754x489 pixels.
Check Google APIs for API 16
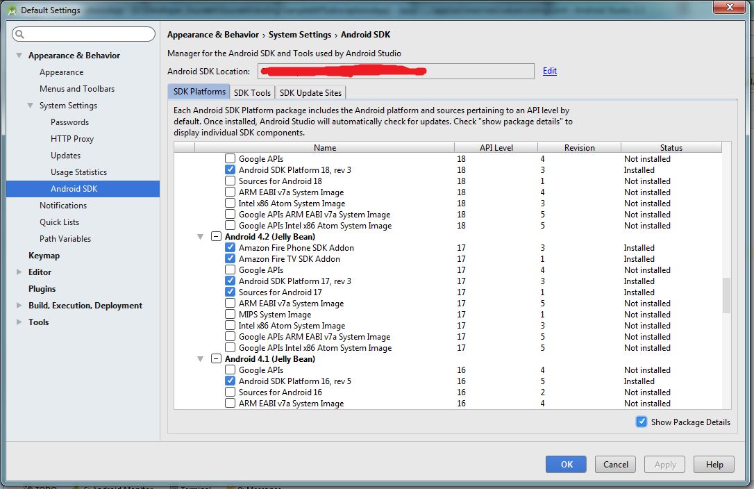pos(231,370)
